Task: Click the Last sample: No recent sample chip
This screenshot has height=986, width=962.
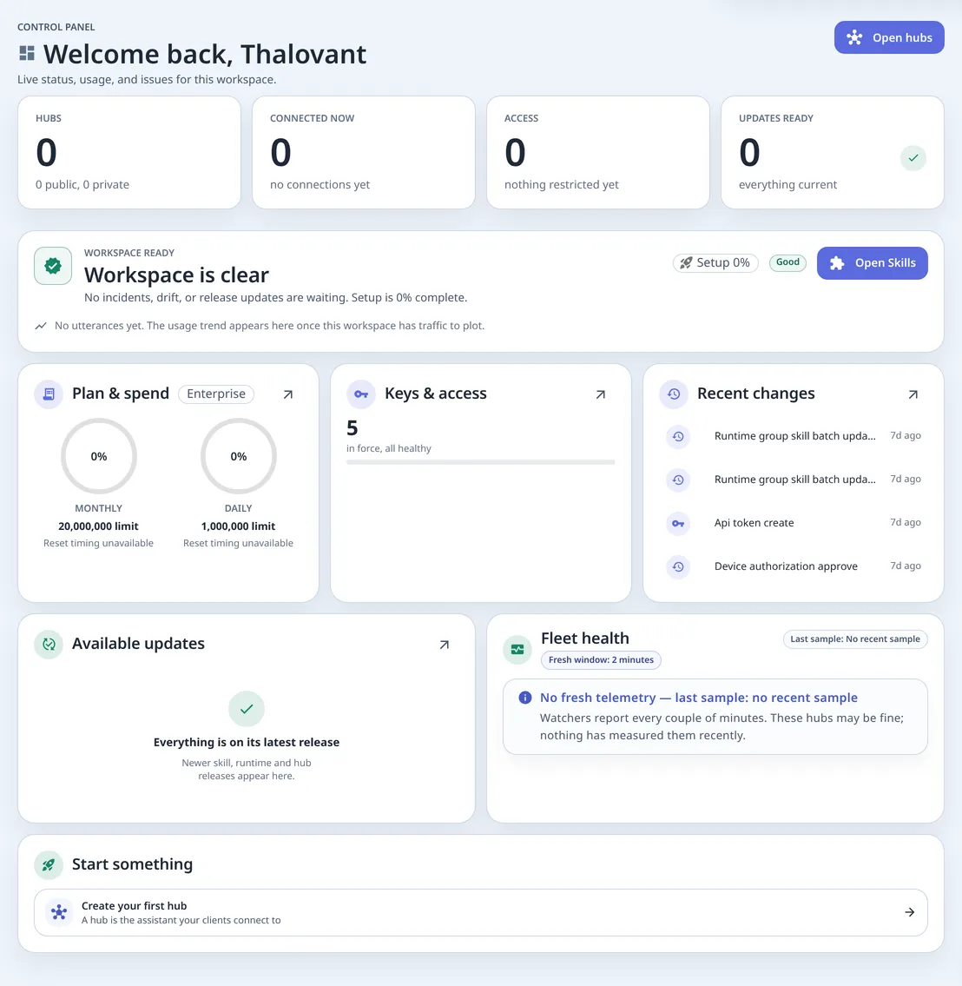Action: pyautogui.click(x=855, y=639)
